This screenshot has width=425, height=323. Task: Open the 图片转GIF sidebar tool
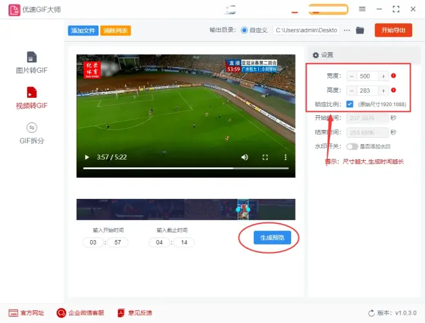click(x=32, y=63)
